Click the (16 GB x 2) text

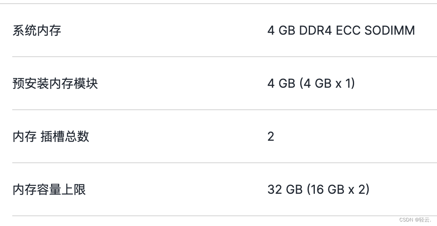[x=338, y=190]
